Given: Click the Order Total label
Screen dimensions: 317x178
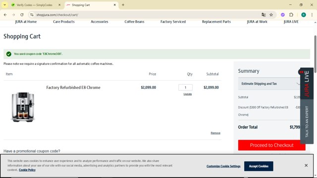Looking at the screenshot, I should click(248, 127).
